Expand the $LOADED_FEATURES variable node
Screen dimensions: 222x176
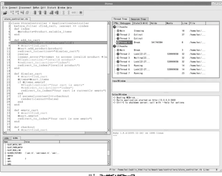pyautogui.click(x=5, y=153)
